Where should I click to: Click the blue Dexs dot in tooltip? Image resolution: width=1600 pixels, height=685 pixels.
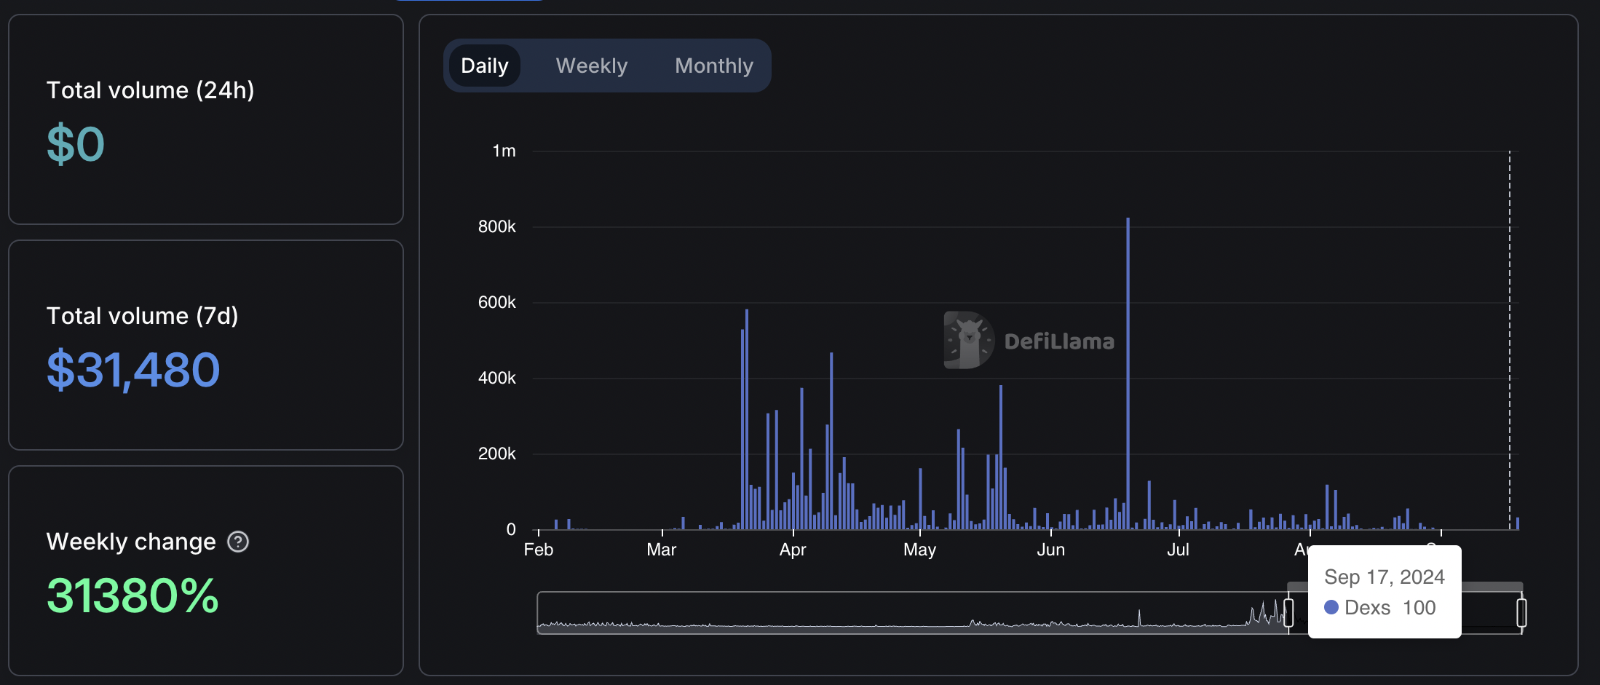[x=1331, y=607]
